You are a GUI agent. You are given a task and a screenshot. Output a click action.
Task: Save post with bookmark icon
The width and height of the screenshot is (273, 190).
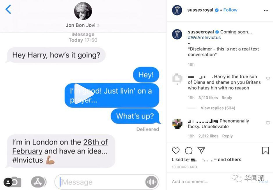click(x=266, y=150)
